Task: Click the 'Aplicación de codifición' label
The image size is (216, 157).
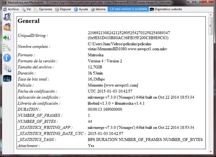Action: pyautogui.click(x=39, y=97)
